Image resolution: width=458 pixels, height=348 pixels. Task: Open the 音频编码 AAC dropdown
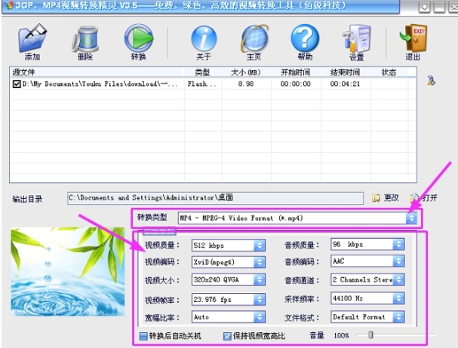tap(399, 262)
